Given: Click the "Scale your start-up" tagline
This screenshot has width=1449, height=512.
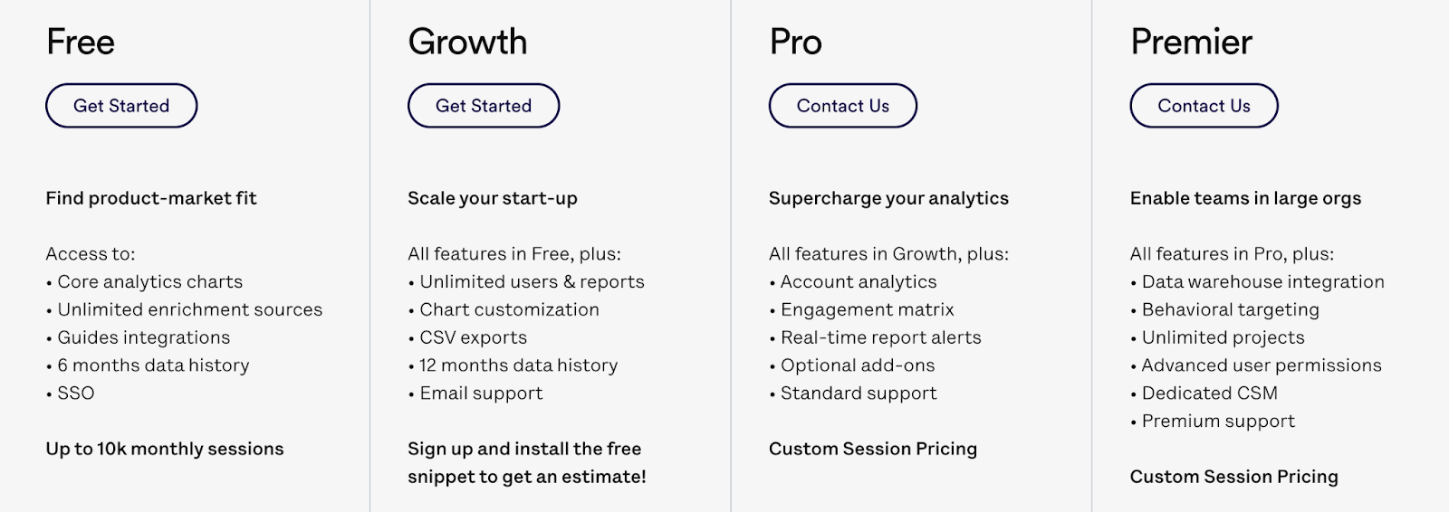Looking at the screenshot, I should click(x=492, y=198).
